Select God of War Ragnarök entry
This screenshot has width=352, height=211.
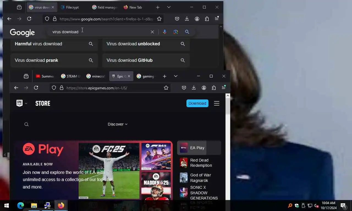click(199, 178)
